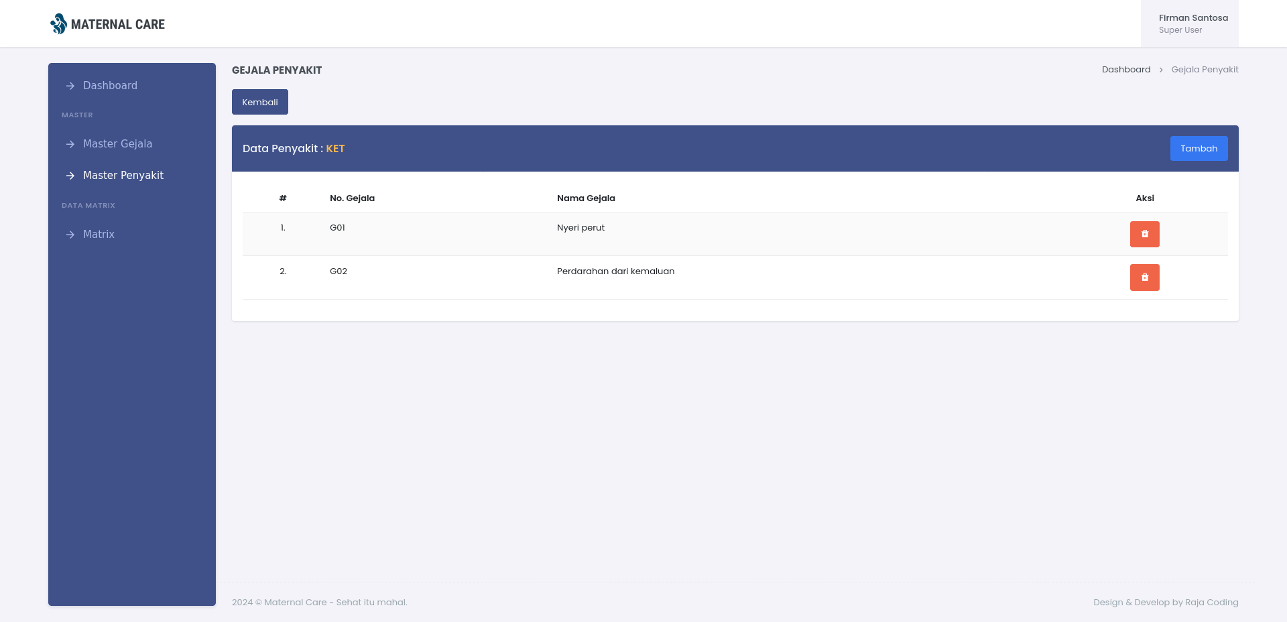This screenshot has width=1287, height=622.
Task: Delete the Nyeri perut symptom row
Action: pyautogui.click(x=1144, y=234)
